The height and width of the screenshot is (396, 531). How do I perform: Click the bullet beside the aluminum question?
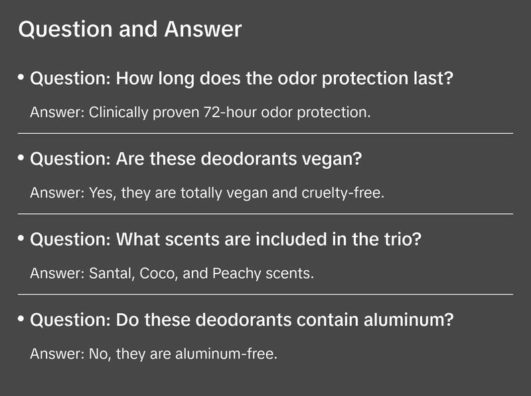point(21,319)
